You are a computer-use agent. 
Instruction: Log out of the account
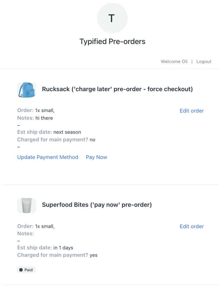[204, 62]
